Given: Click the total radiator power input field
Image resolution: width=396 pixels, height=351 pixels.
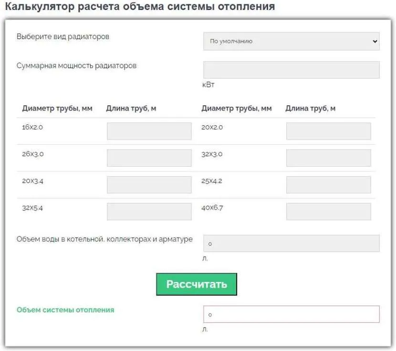Looking at the screenshot, I should pos(291,70).
